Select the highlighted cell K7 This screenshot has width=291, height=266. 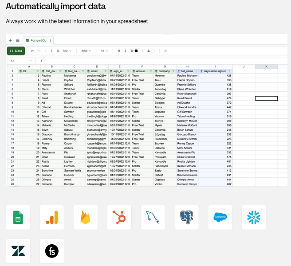[x=266, y=98]
